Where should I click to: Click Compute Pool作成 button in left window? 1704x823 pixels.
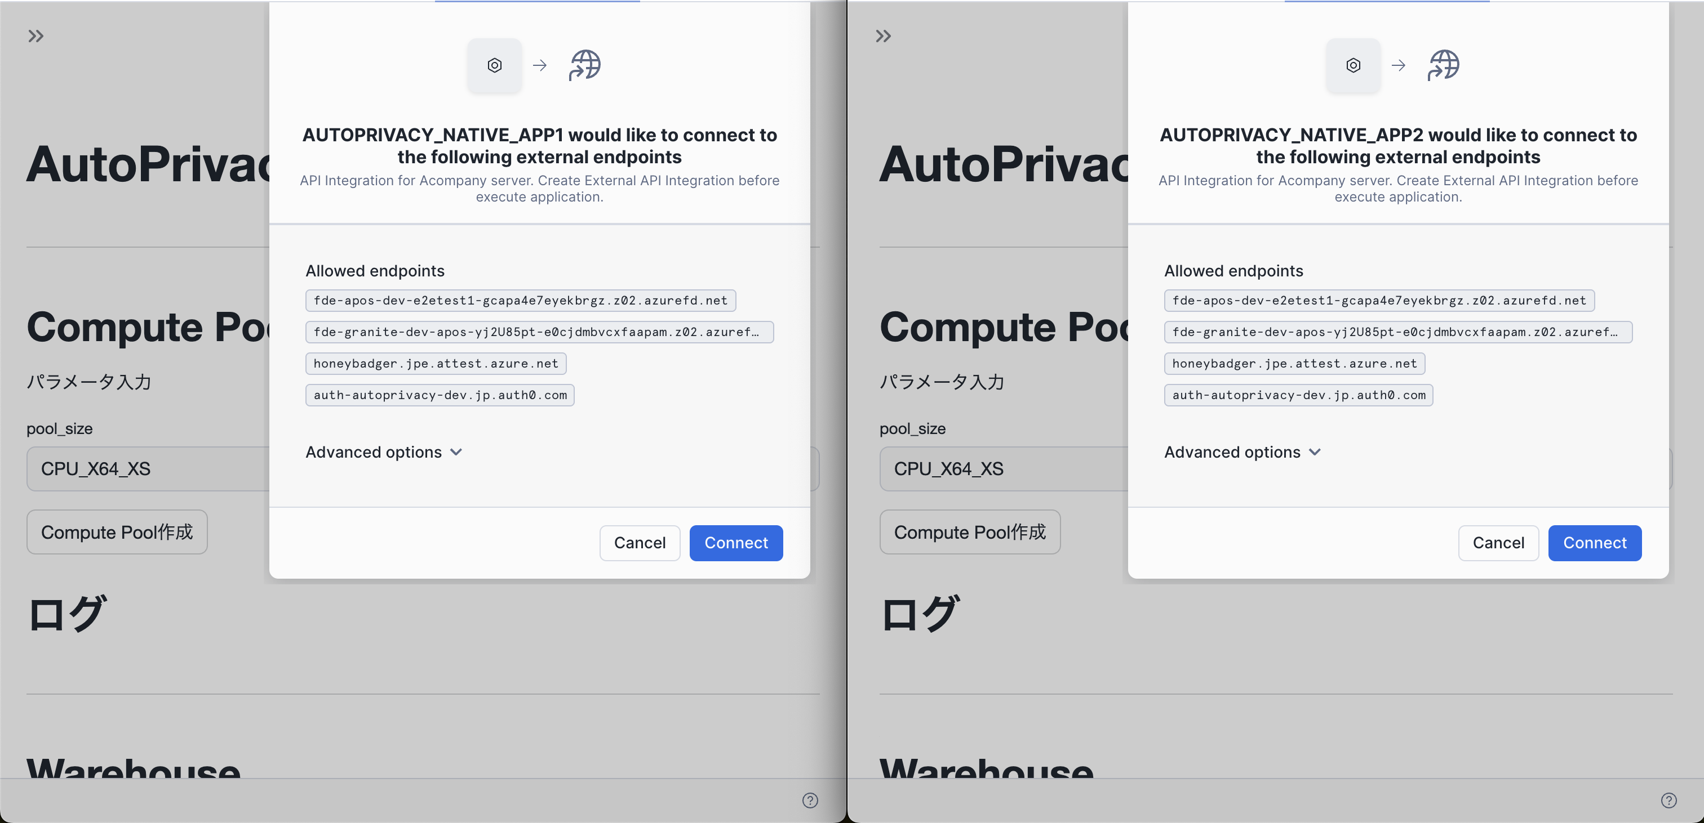pos(117,532)
